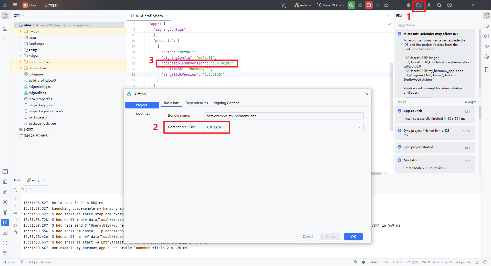Open the user account icon
The width and height of the screenshot is (491, 266).
429,5
